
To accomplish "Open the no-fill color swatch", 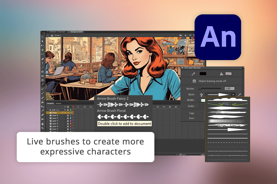I will [x=229, y=74].
